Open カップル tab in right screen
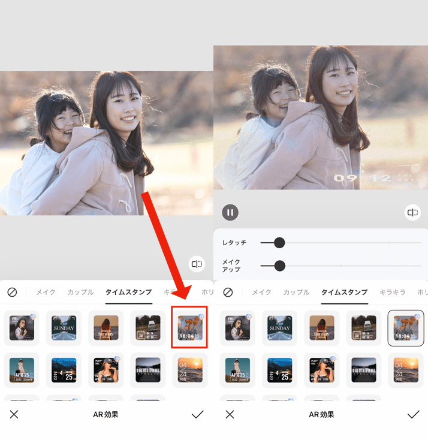 pos(296,292)
